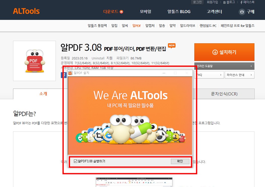Click the ALTools logo
Screen dimensions: 265x187
point(26,11)
